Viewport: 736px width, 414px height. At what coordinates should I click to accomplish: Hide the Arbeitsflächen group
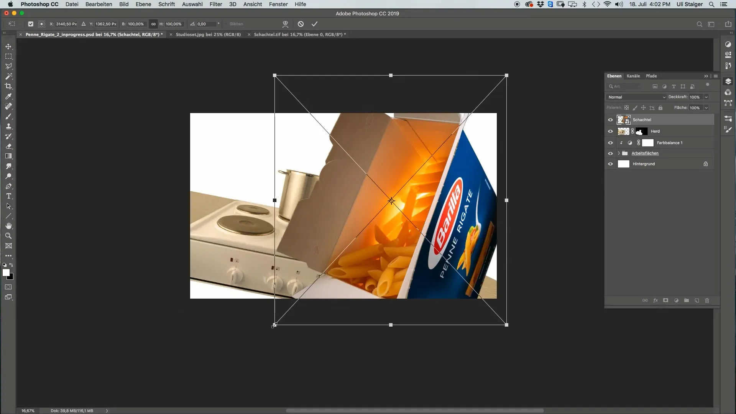click(610, 153)
